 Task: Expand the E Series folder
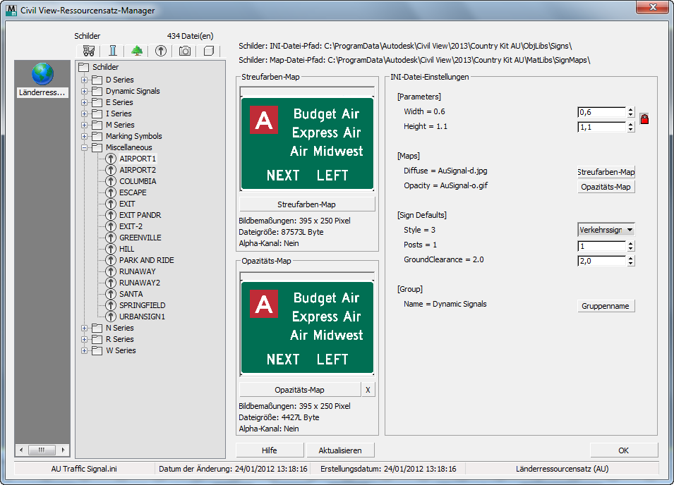[x=84, y=102]
